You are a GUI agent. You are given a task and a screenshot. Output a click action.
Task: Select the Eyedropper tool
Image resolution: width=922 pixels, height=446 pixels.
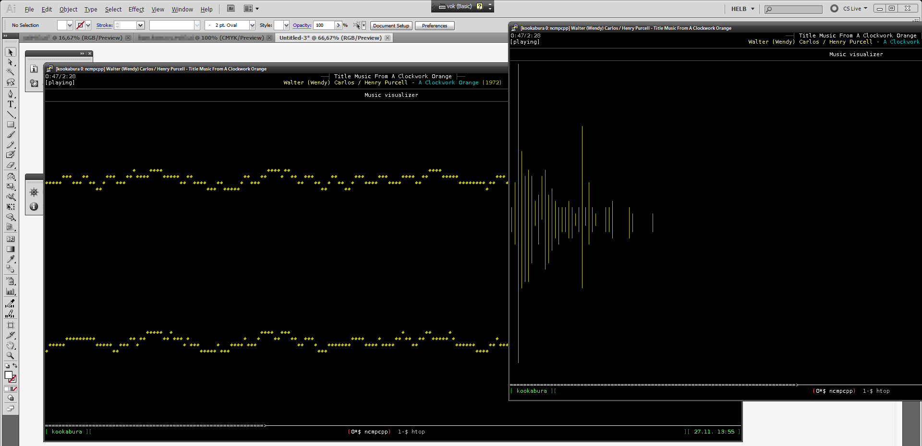(11, 259)
